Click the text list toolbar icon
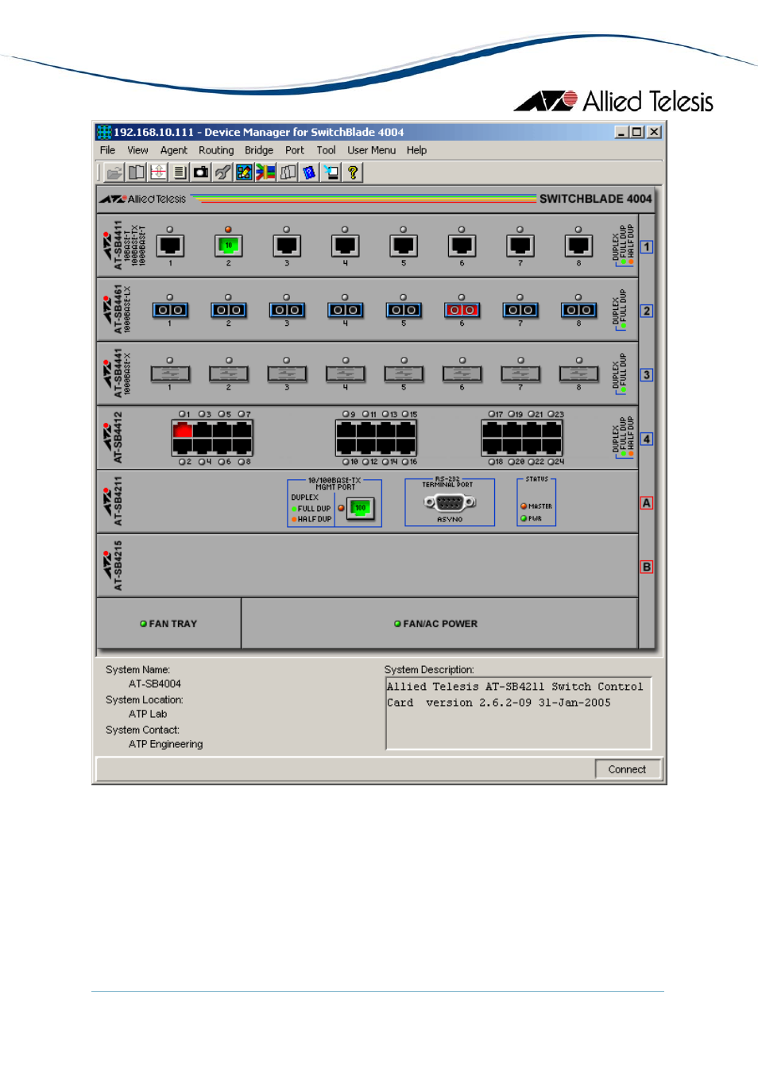Viewport: 758px width, 1073px height. pos(180,172)
